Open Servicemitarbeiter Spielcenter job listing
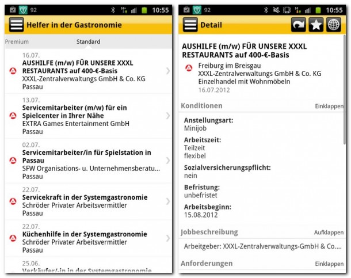Viewport: 351px width, 278px height. coord(86,115)
